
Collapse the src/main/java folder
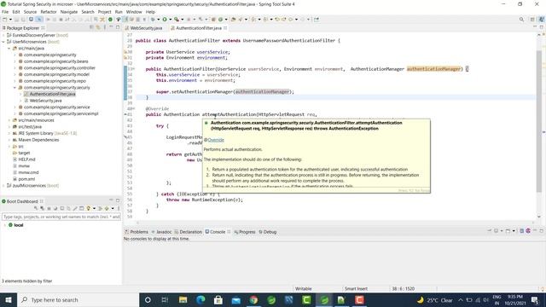9,49
